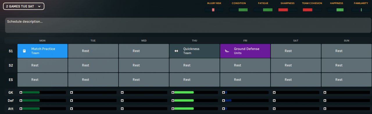Select the S1 Rest slot on Saturday
The image size is (372, 114).
pyautogui.click(x=296, y=51)
